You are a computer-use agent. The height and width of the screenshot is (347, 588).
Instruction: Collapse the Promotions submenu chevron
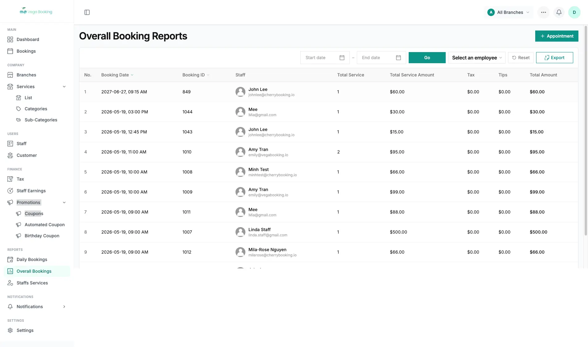(64, 202)
